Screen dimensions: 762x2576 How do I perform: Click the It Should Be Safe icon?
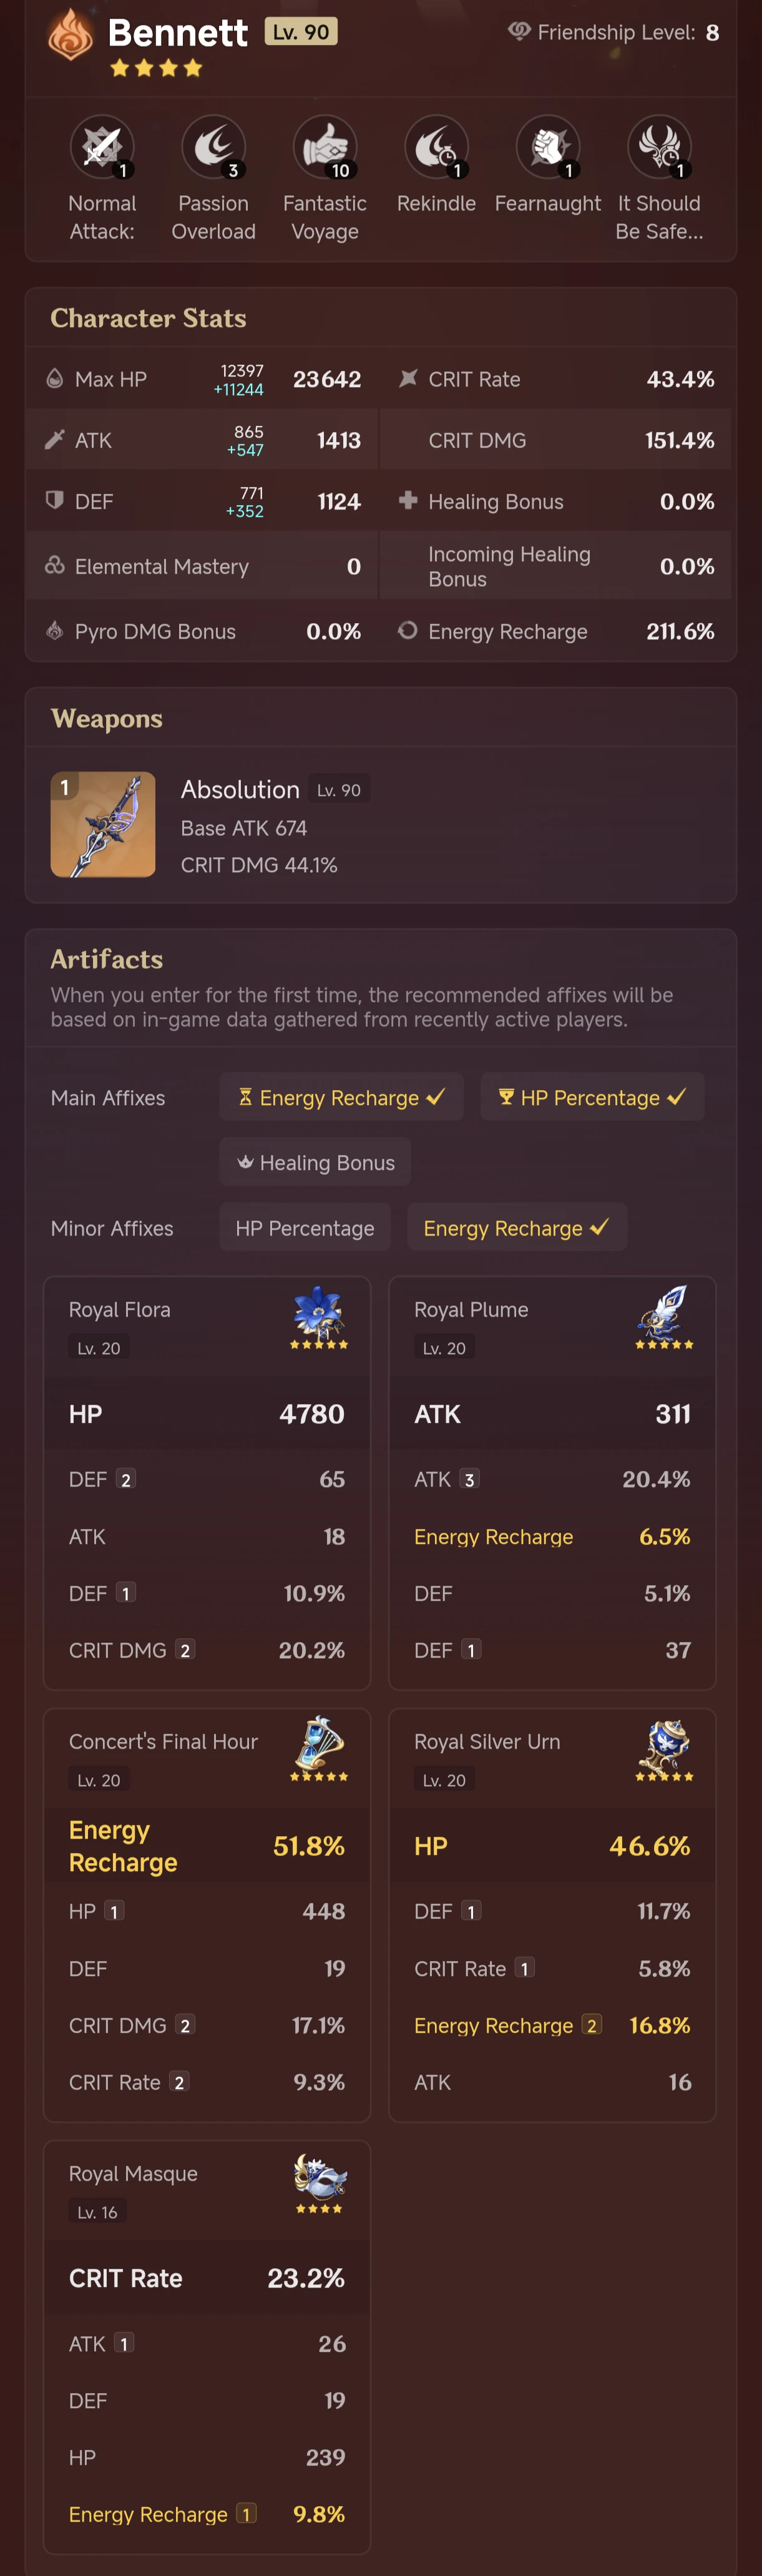pos(659,146)
